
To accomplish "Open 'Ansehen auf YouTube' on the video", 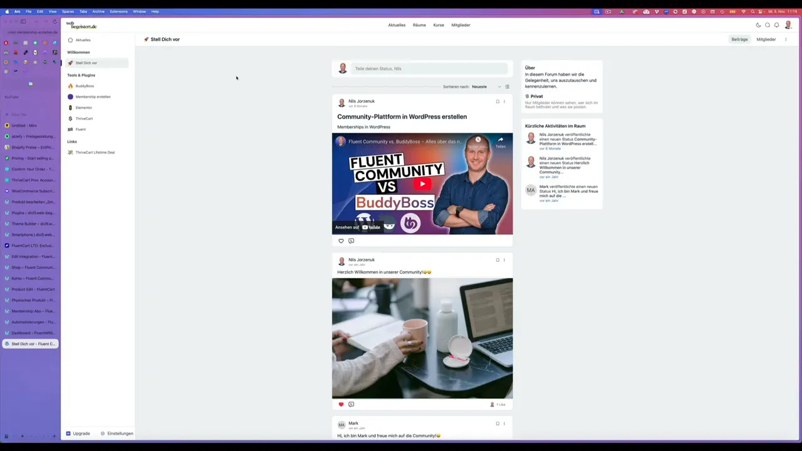I will pos(358,227).
